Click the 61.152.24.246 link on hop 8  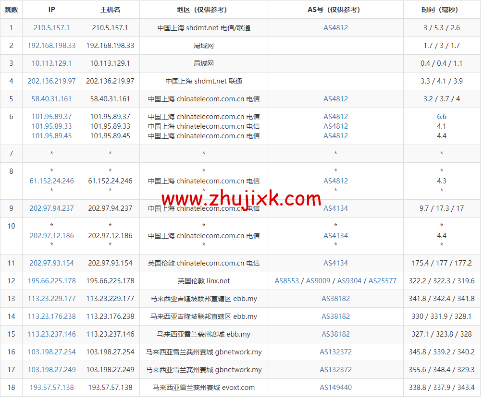tap(51, 181)
